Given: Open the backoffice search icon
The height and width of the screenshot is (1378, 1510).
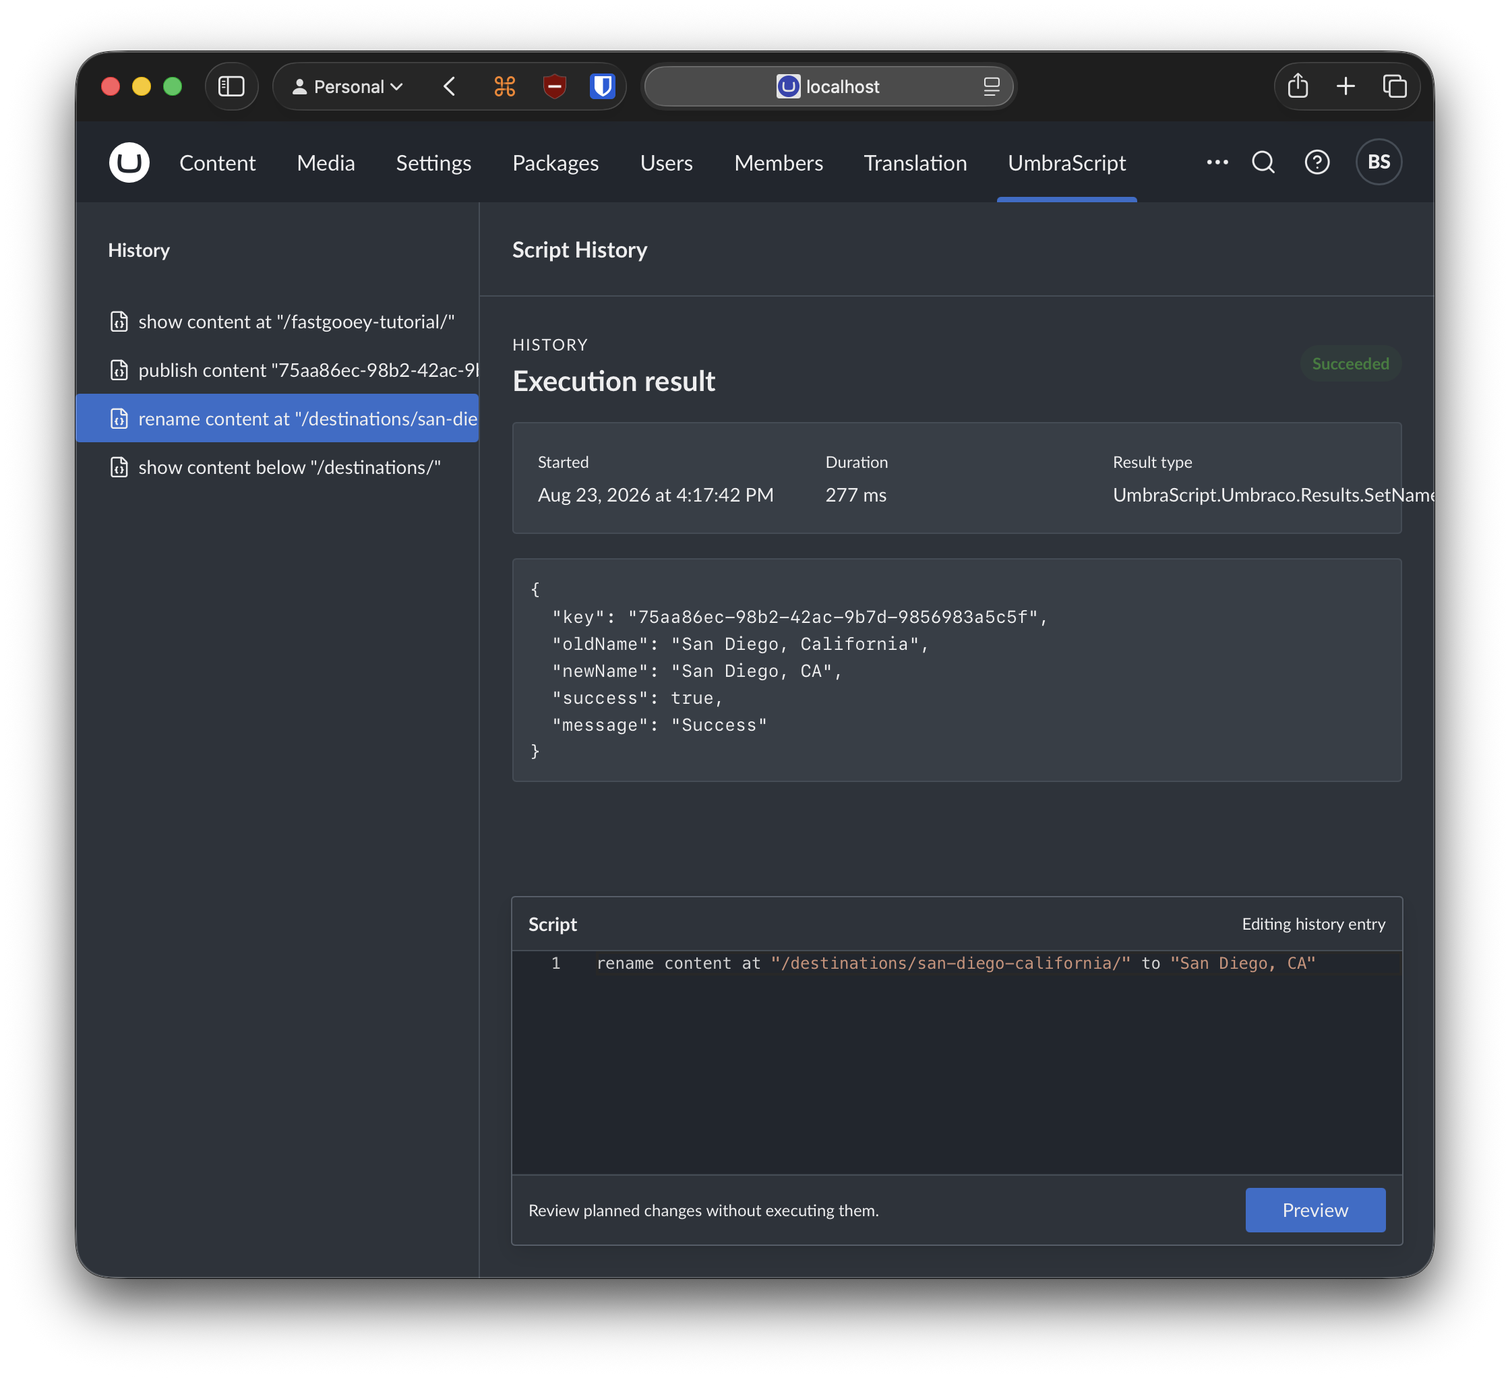Looking at the screenshot, I should [1263, 162].
